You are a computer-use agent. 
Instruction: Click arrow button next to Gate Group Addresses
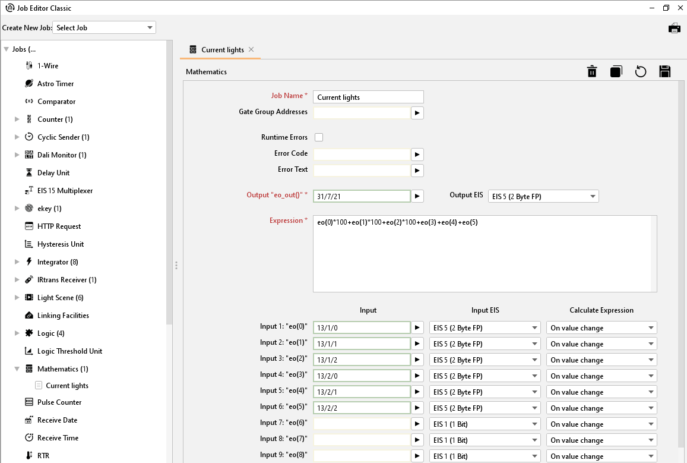(417, 112)
